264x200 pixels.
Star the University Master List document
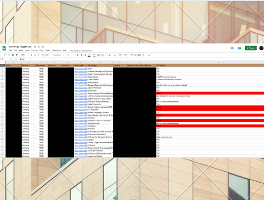35,47
